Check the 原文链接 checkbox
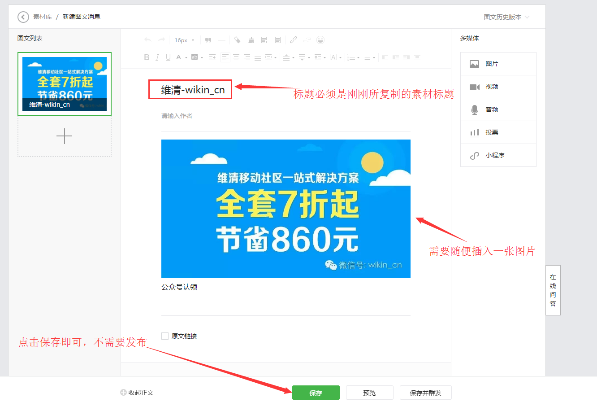The width and height of the screenshot is (597, 402). pos(165,336)
